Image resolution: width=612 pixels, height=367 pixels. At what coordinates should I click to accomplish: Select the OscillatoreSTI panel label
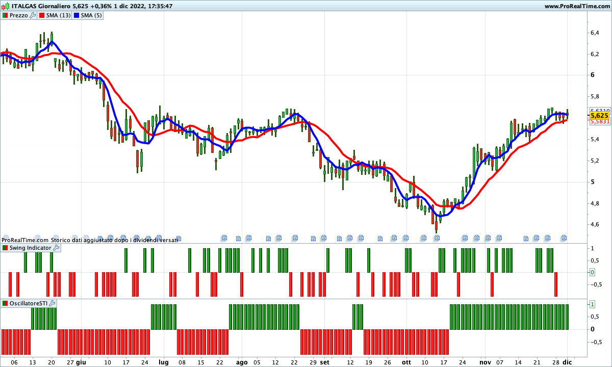(x=29, y=303)
